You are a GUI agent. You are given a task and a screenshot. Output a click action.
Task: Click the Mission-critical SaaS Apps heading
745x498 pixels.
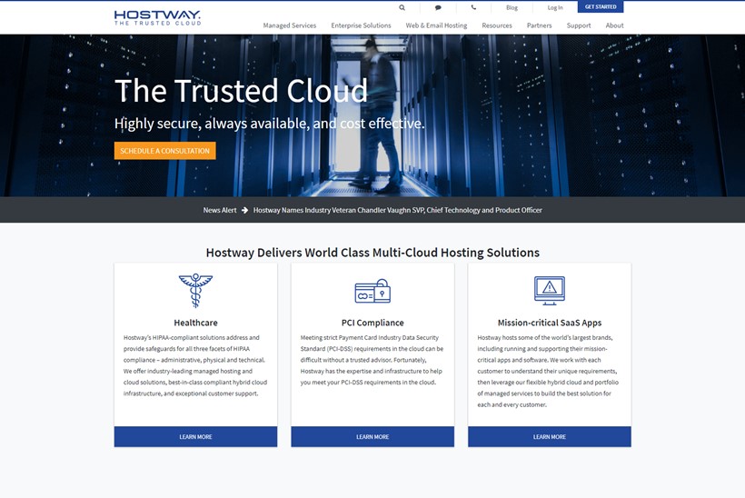pos(550,323)
